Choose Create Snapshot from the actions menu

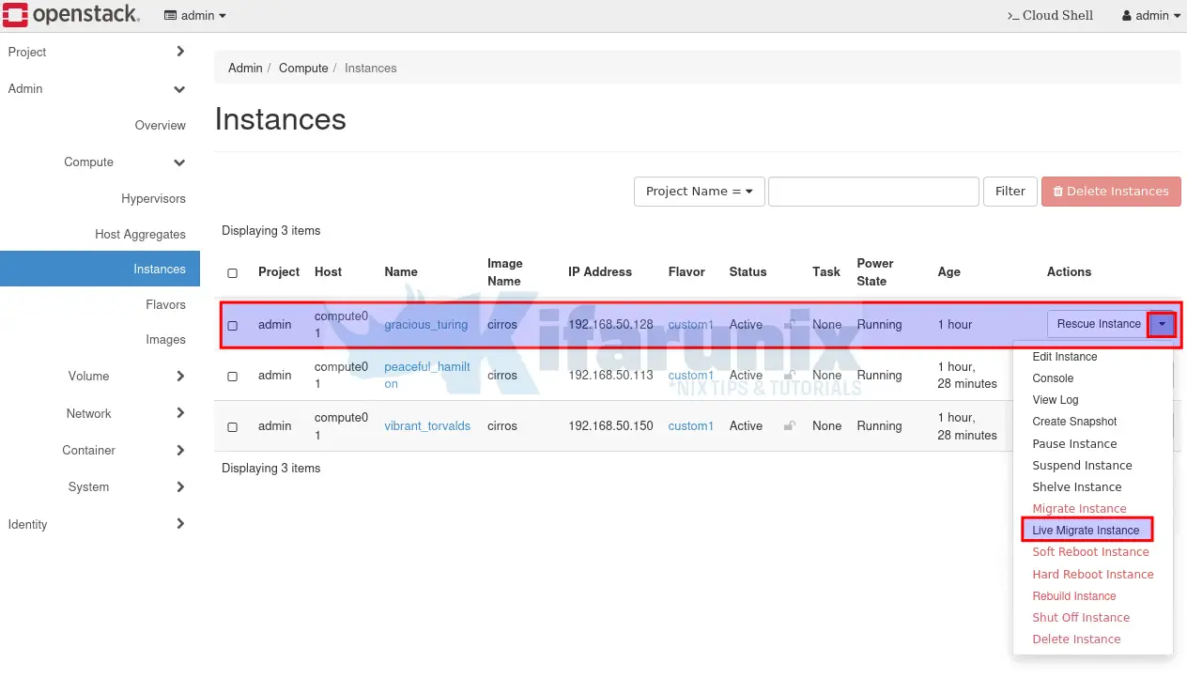[1074, 421]
